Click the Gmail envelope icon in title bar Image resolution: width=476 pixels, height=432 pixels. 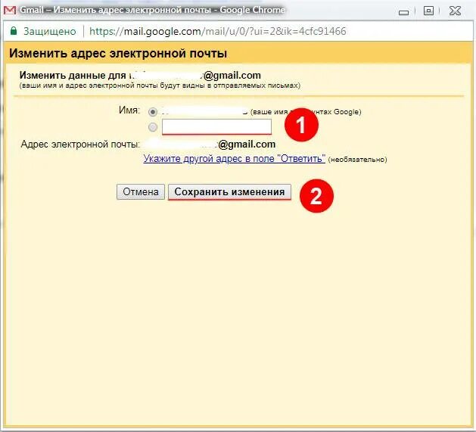point(9,11)
